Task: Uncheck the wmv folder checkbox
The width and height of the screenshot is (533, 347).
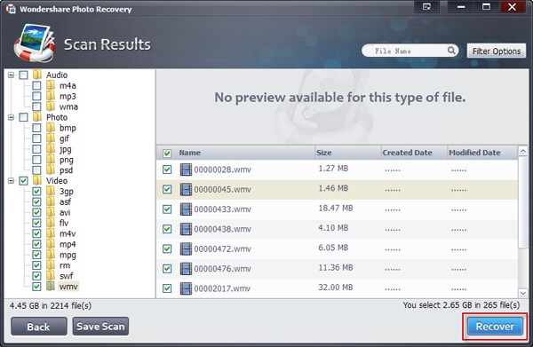Action: 36,287
